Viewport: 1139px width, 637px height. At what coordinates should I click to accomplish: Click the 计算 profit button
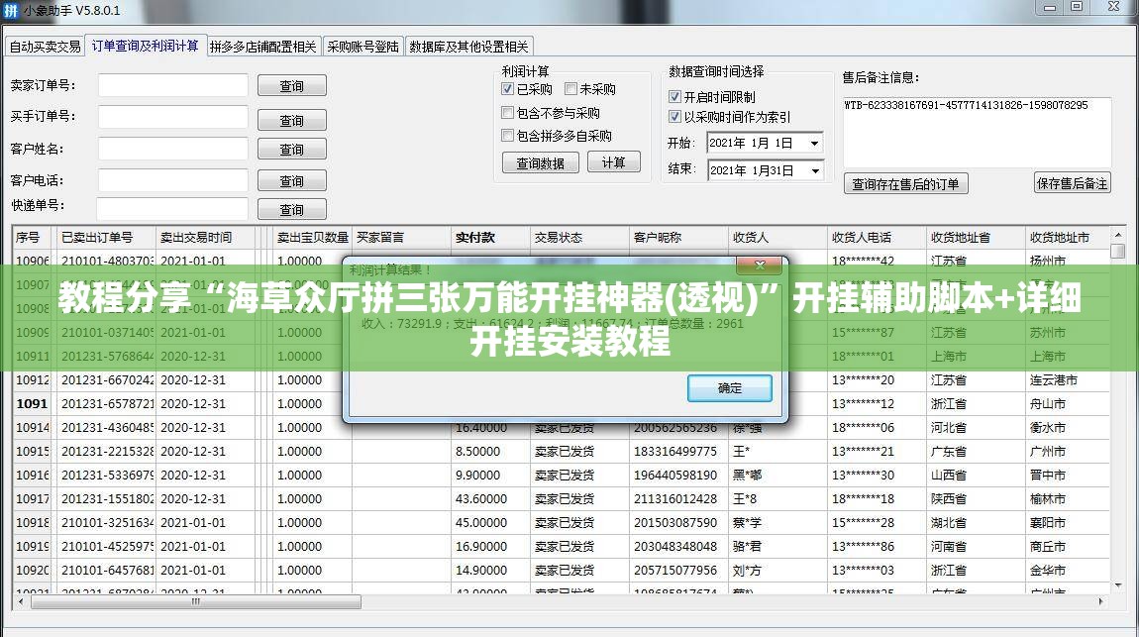click(x=614, y=161)
